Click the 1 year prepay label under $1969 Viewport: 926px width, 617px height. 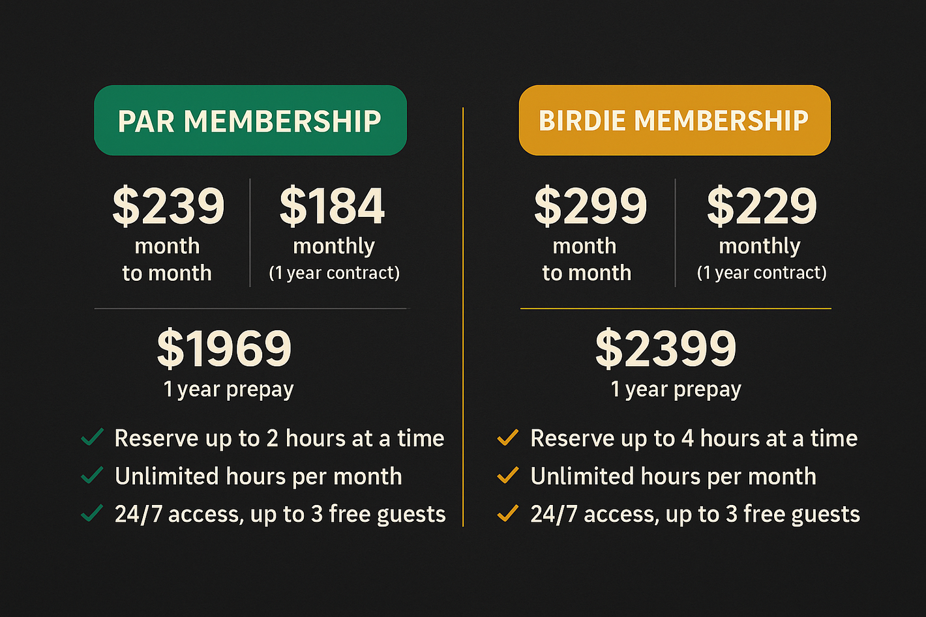coord(228,390)
